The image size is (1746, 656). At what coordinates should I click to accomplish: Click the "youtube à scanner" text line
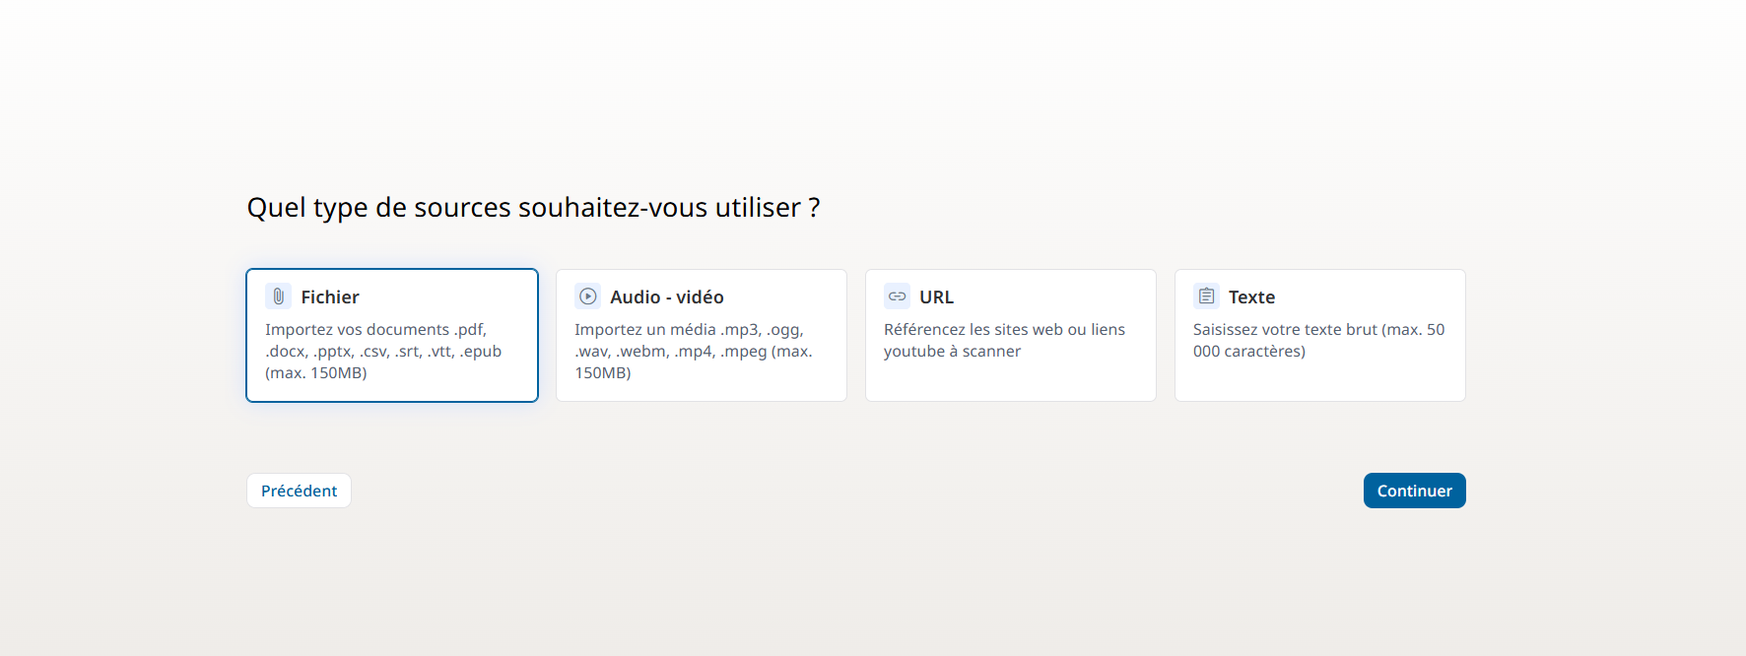click(x=952, y=352)
